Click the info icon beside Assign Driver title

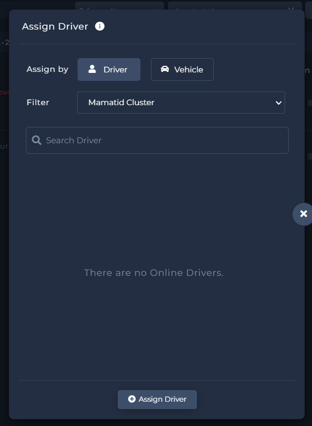[100, 26]
